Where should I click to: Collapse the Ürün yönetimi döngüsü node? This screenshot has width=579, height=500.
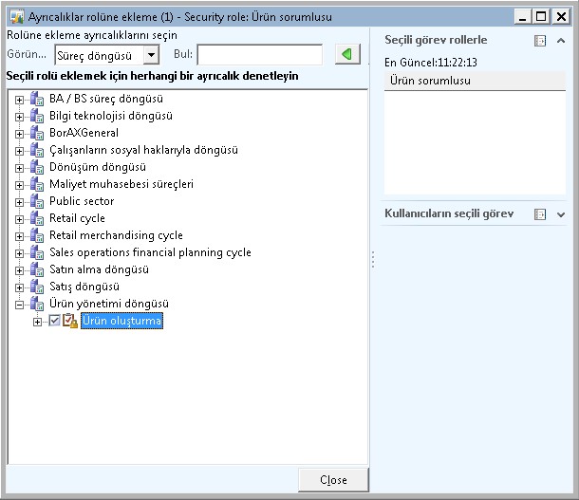(19, 304)
